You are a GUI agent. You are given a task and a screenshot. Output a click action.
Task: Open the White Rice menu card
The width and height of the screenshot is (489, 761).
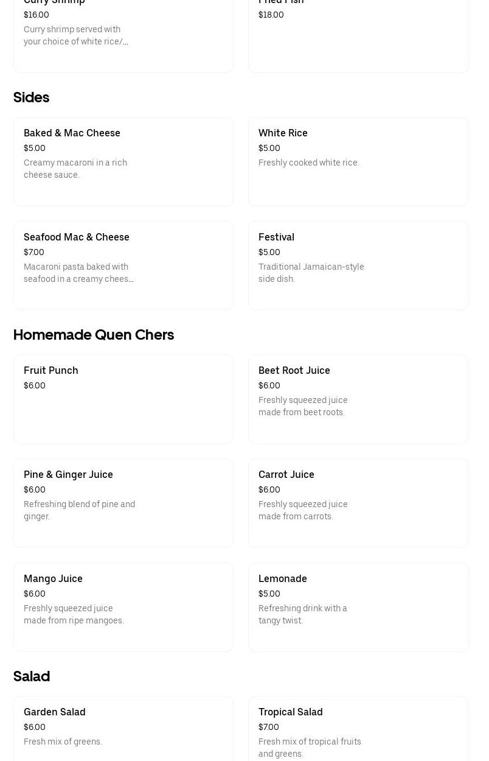[x=358, y=161]
